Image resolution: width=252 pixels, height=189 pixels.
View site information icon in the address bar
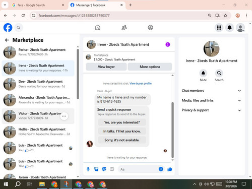point(34,16)
